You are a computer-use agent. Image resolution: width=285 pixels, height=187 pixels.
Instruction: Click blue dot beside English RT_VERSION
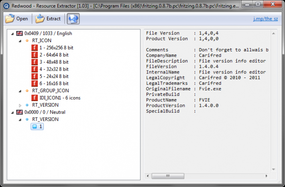(27, 105)
